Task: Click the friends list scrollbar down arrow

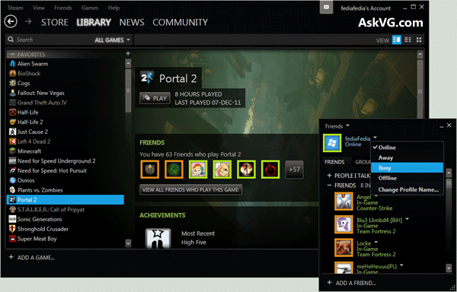Action: point(449,268)
